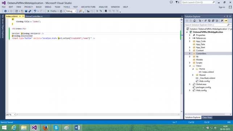Open Properties via the wrench icon
The height and width of the screenshot is (131, 233).
(x=222, y=21)
